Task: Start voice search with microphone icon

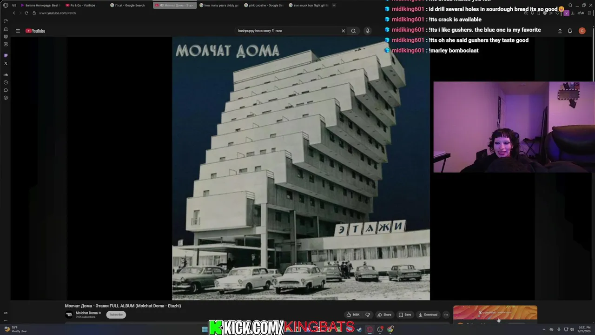Action: coord(367,31)
